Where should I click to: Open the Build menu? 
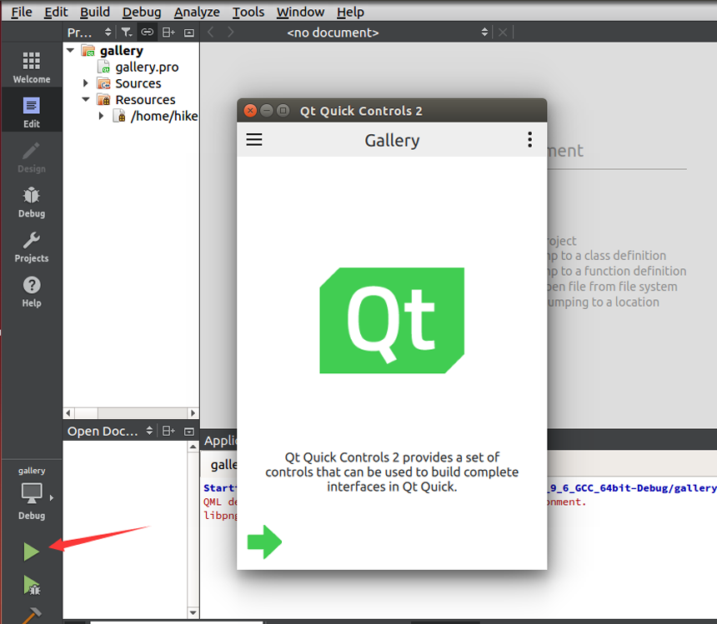click(x=95, y=12)
